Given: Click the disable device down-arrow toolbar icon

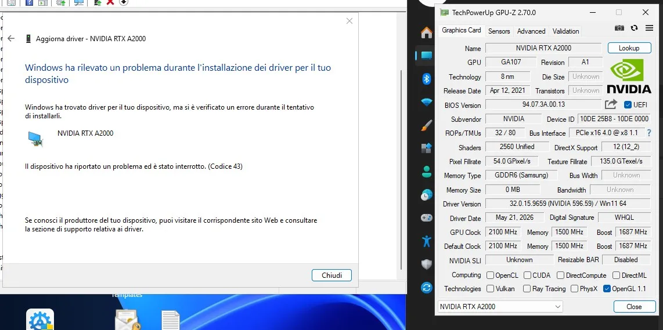Looking at the screenshot, I should pyautogui.click(x=124, y=2).
